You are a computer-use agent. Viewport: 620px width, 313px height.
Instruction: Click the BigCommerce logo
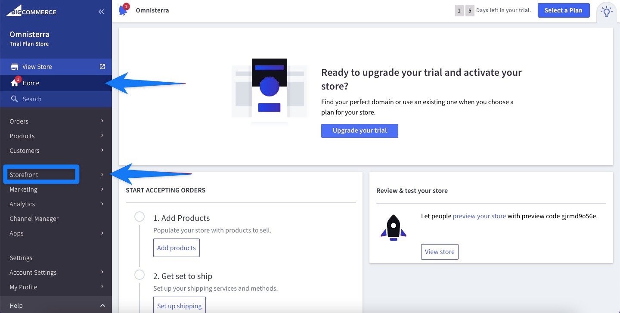pos(31,12)
